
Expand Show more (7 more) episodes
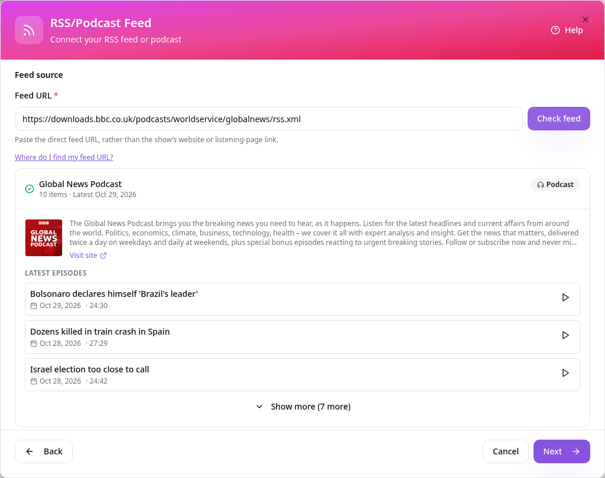[303, 407]
